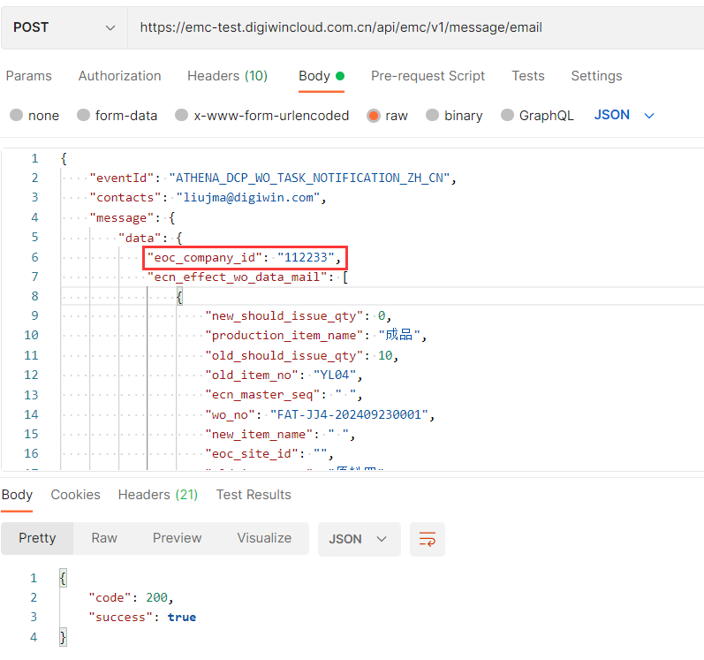Select the request Body tab

[322, 76]
